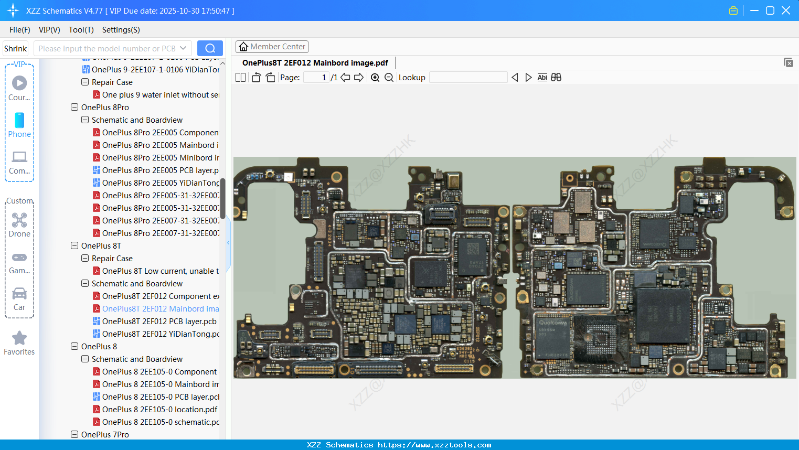The image size is (799, 450).
Task: Click the page number input field
Action: (x=315, y=77)
